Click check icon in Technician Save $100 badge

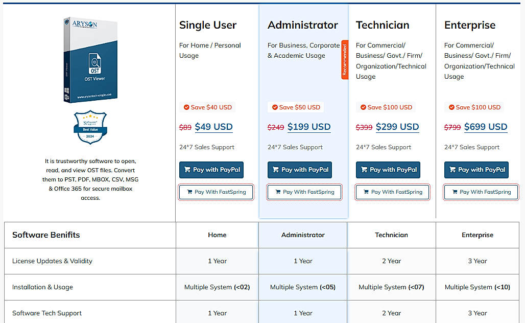pos(363,107)
